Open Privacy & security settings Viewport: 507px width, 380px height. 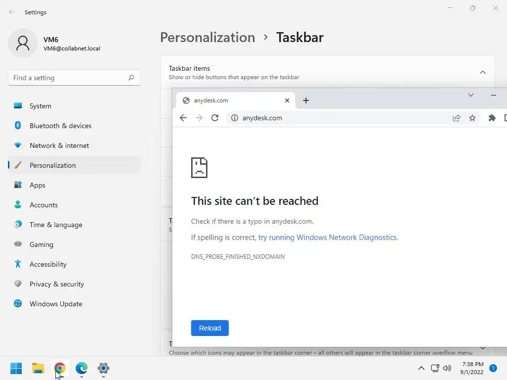tap(74, 284)
